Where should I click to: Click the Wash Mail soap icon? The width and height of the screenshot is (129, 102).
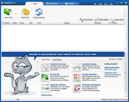click(25, 12)
